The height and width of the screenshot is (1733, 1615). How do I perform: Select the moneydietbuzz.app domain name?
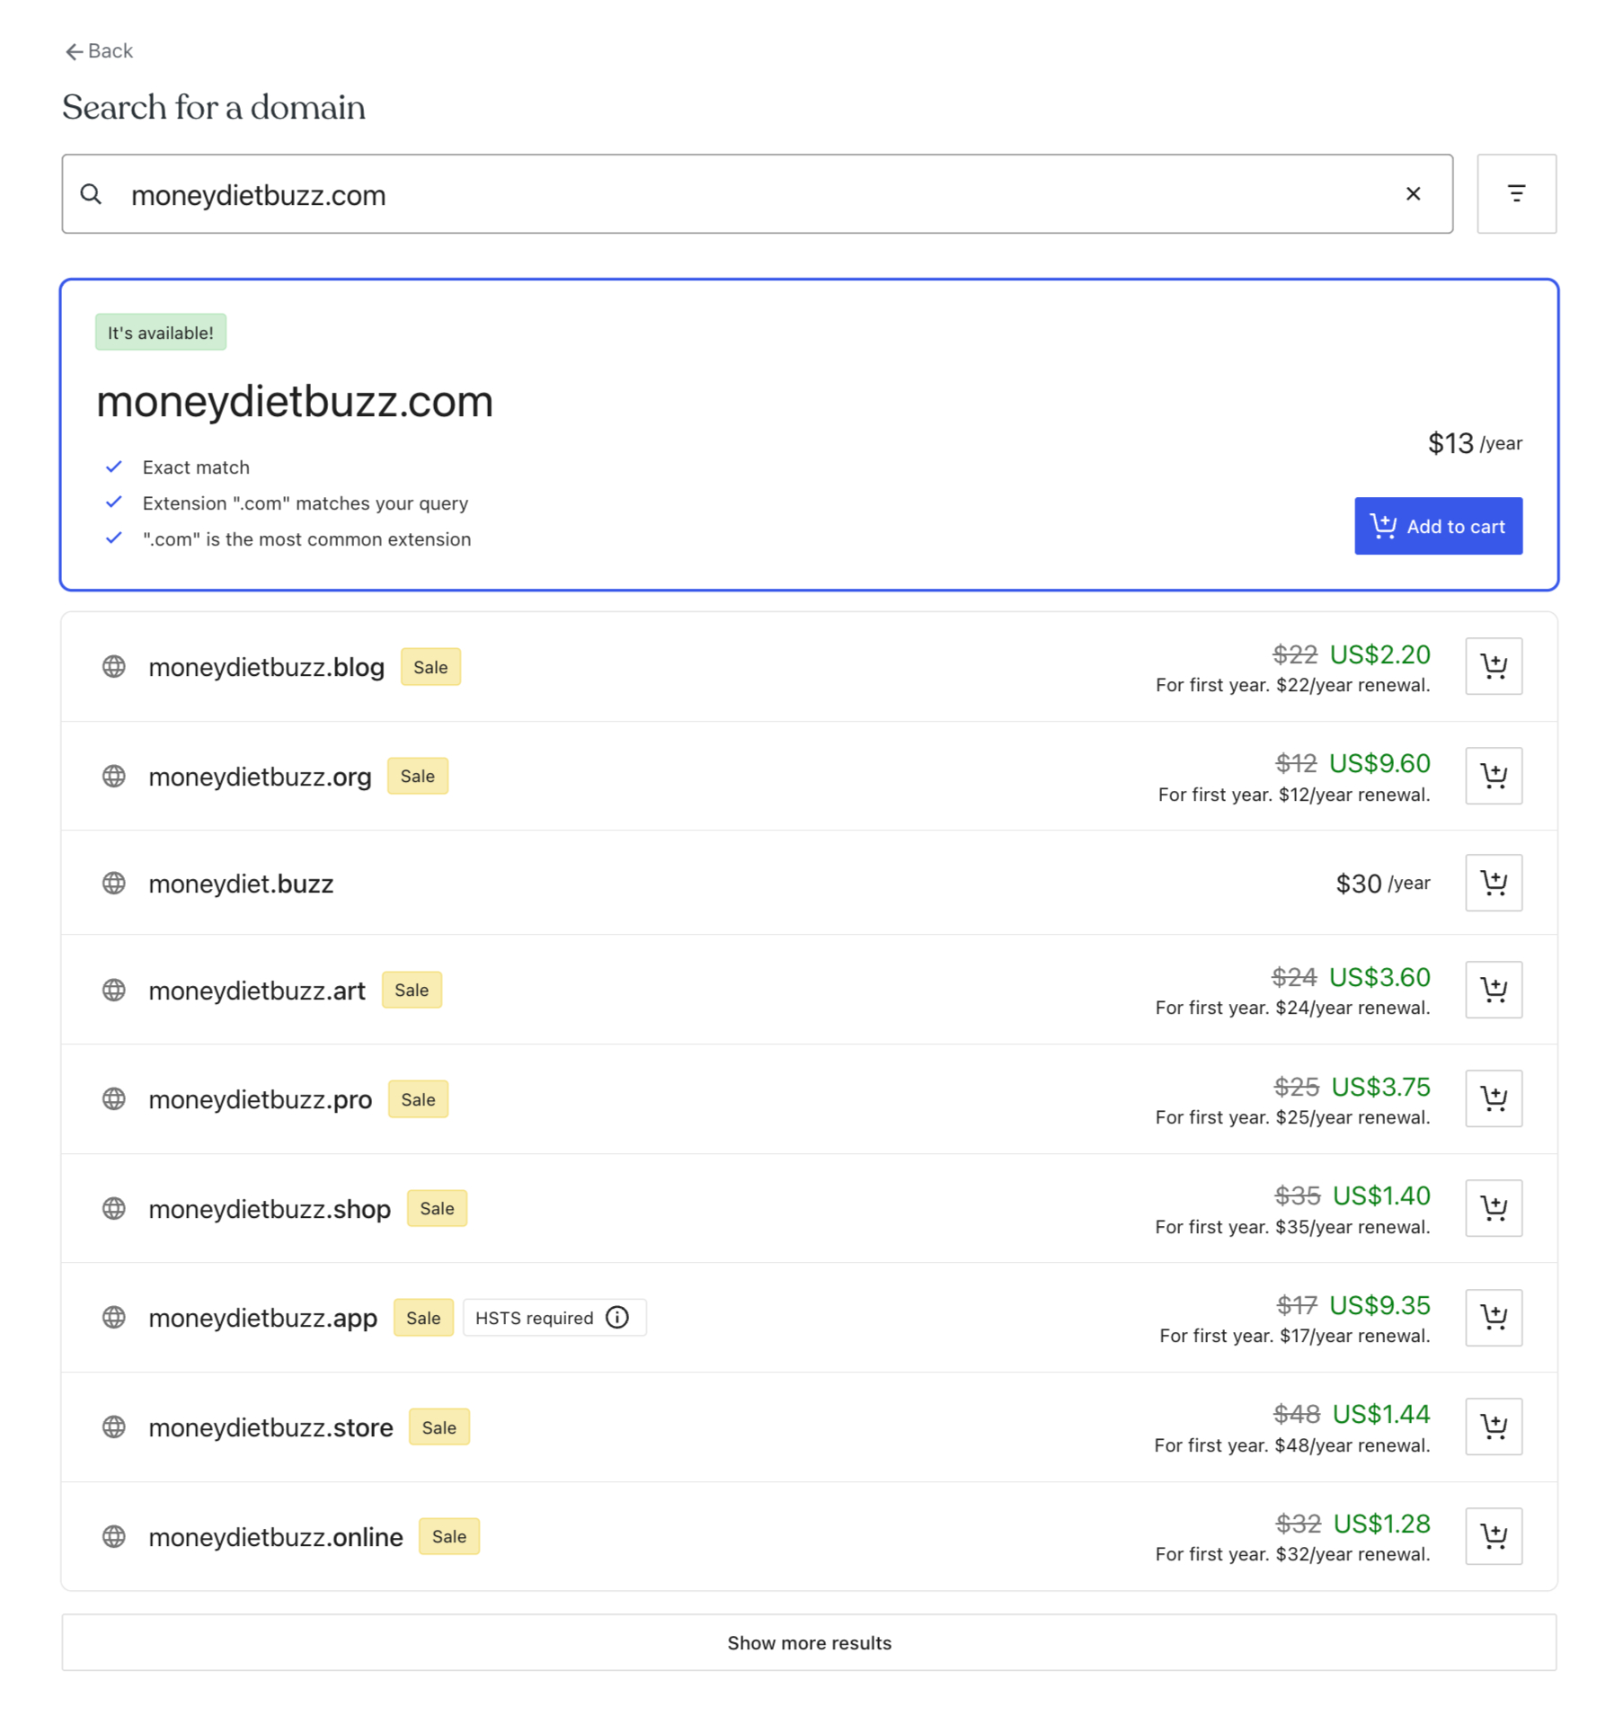(262, 1319)
